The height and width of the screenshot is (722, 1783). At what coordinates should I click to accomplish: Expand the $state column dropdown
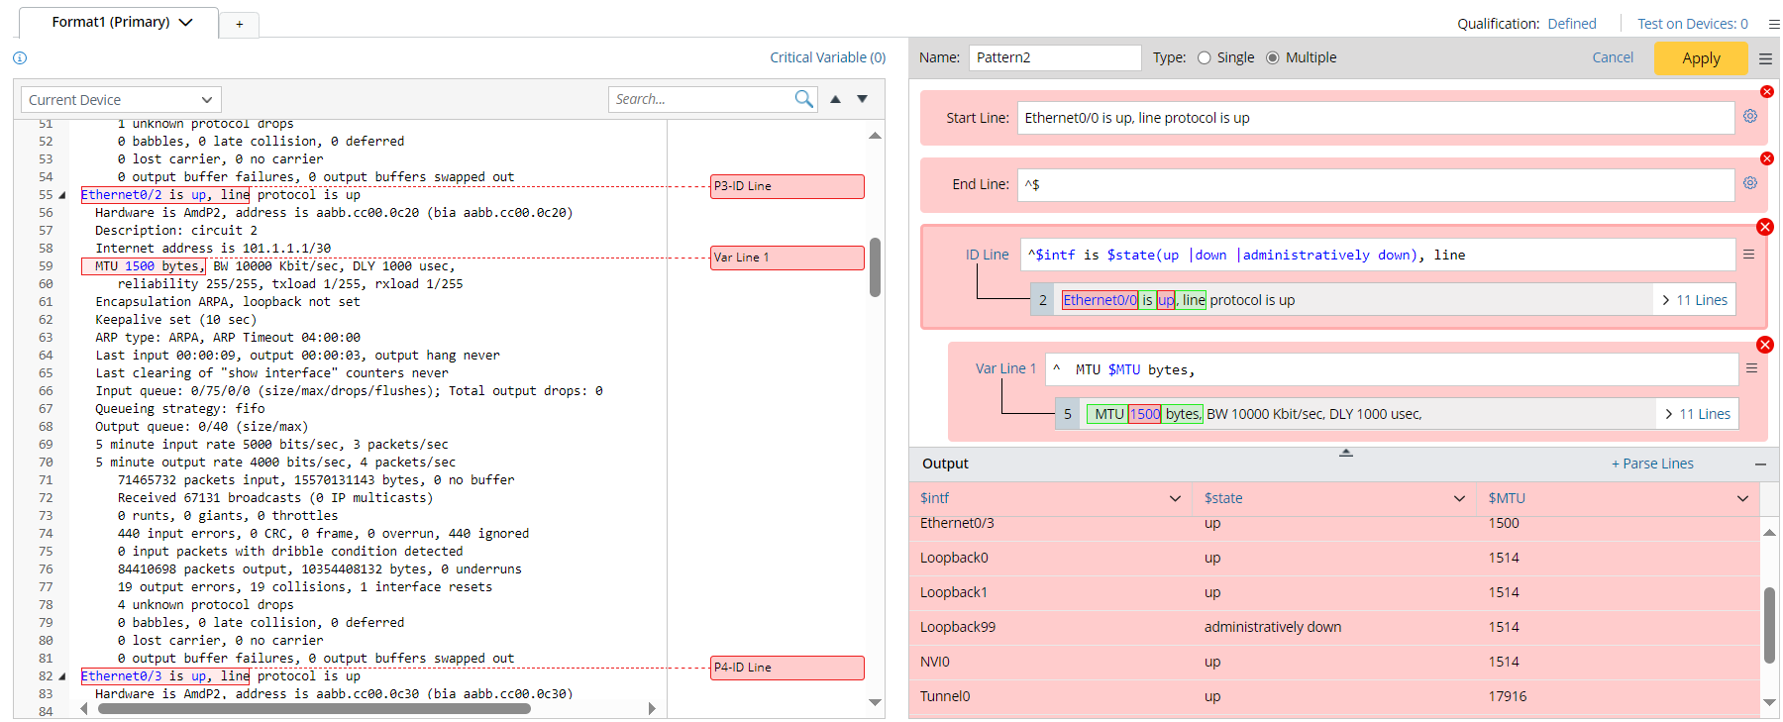click(1458, 498)
